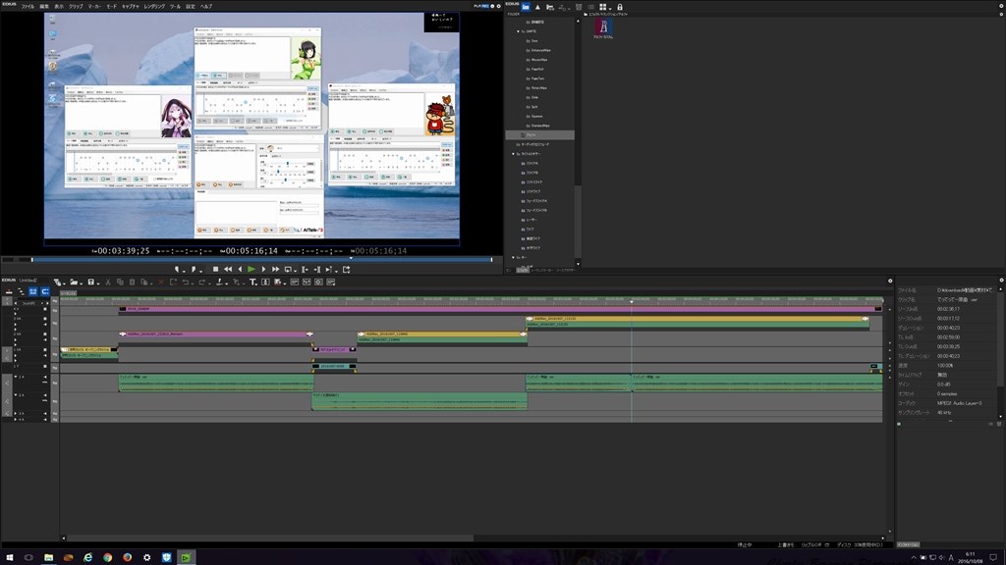Click the open project folder icon
The image size is (1006, 565).
tap(73, 282)
